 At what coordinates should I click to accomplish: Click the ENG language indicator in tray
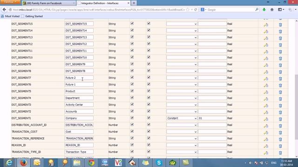pos(274,163)
